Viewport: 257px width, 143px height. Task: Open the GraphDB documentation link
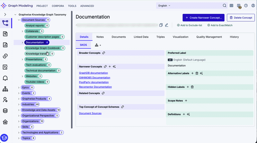pos(93,73)
